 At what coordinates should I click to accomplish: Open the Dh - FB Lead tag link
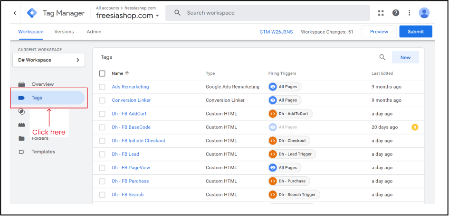click(x=125, y=154)
